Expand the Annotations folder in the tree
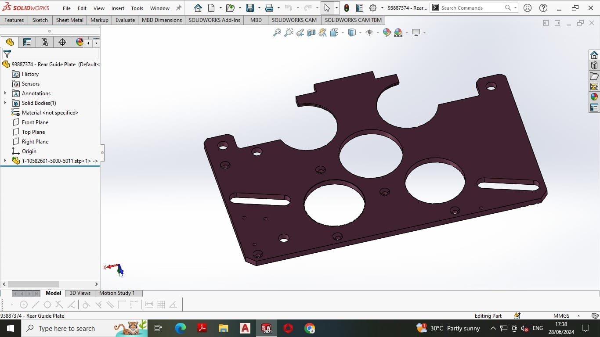 5,93
